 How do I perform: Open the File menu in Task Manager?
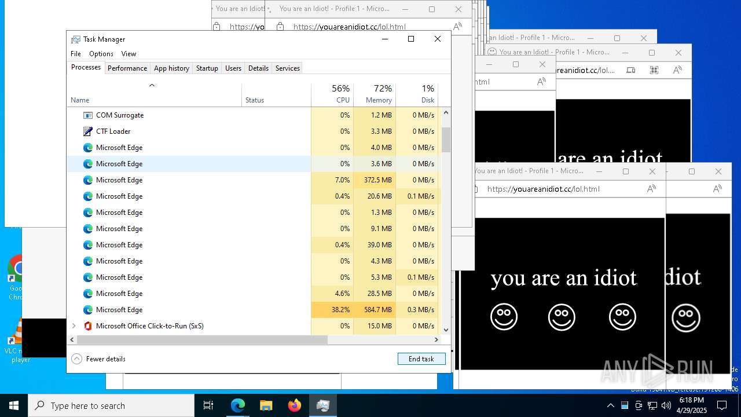[x=76, y=53]
